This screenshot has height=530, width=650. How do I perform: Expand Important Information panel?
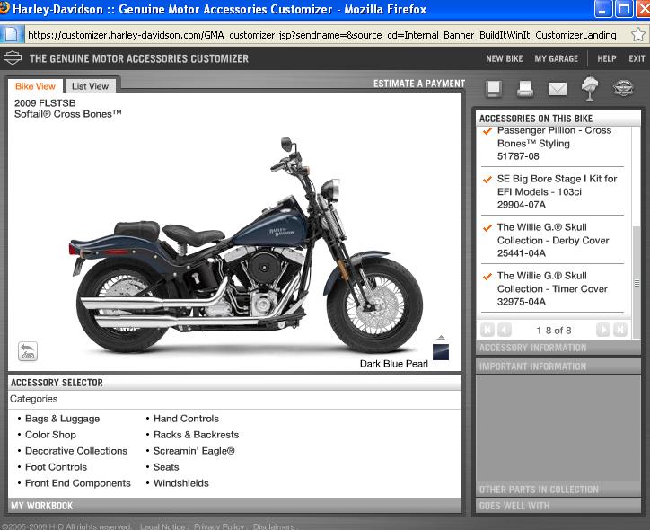tap(558, 367)
